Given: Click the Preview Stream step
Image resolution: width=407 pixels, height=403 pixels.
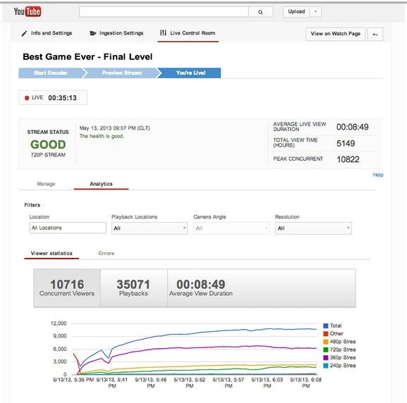Looking at the screenshot, I should pos(122,73).
